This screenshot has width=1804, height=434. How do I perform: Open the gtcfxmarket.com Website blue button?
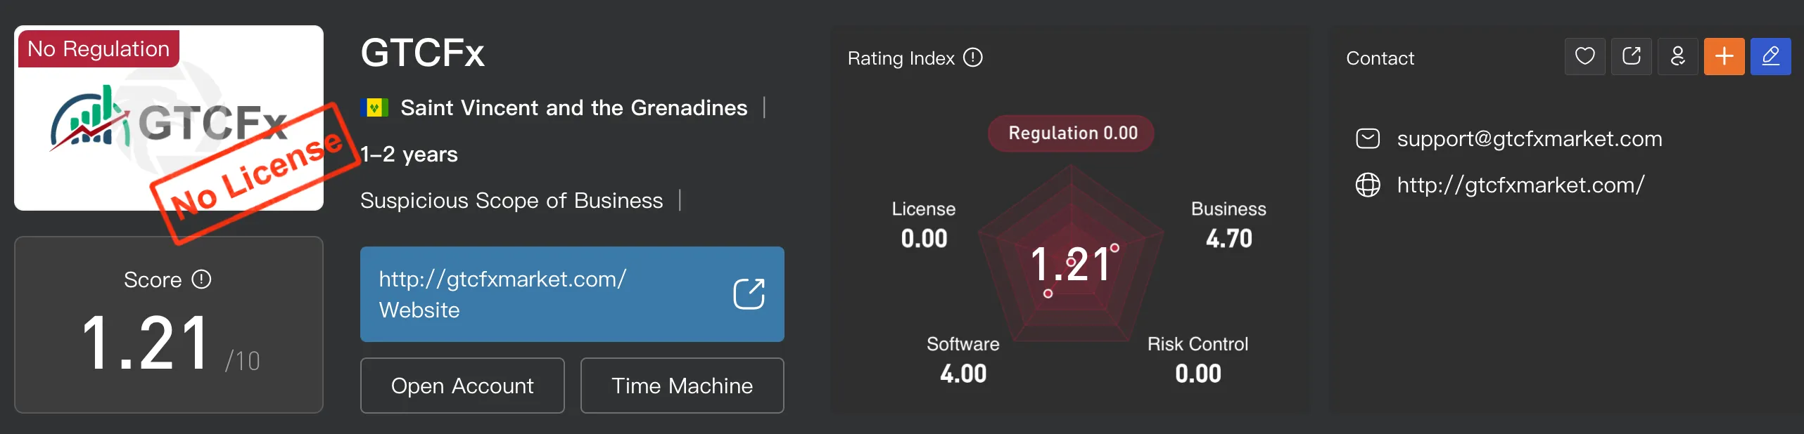click(x=572, y=294)
